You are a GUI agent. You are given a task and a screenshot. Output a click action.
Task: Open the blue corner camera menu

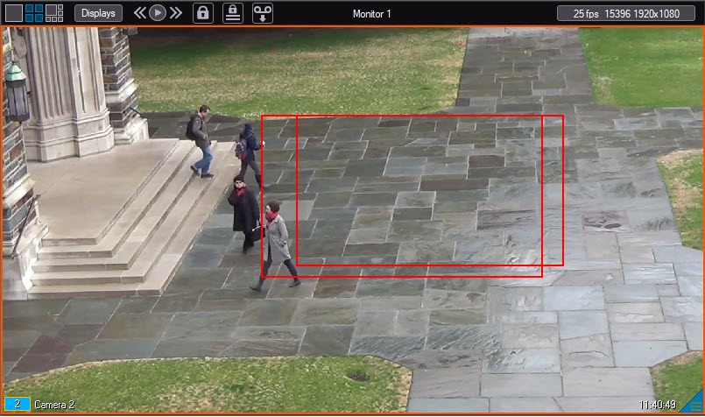point(694,403)
